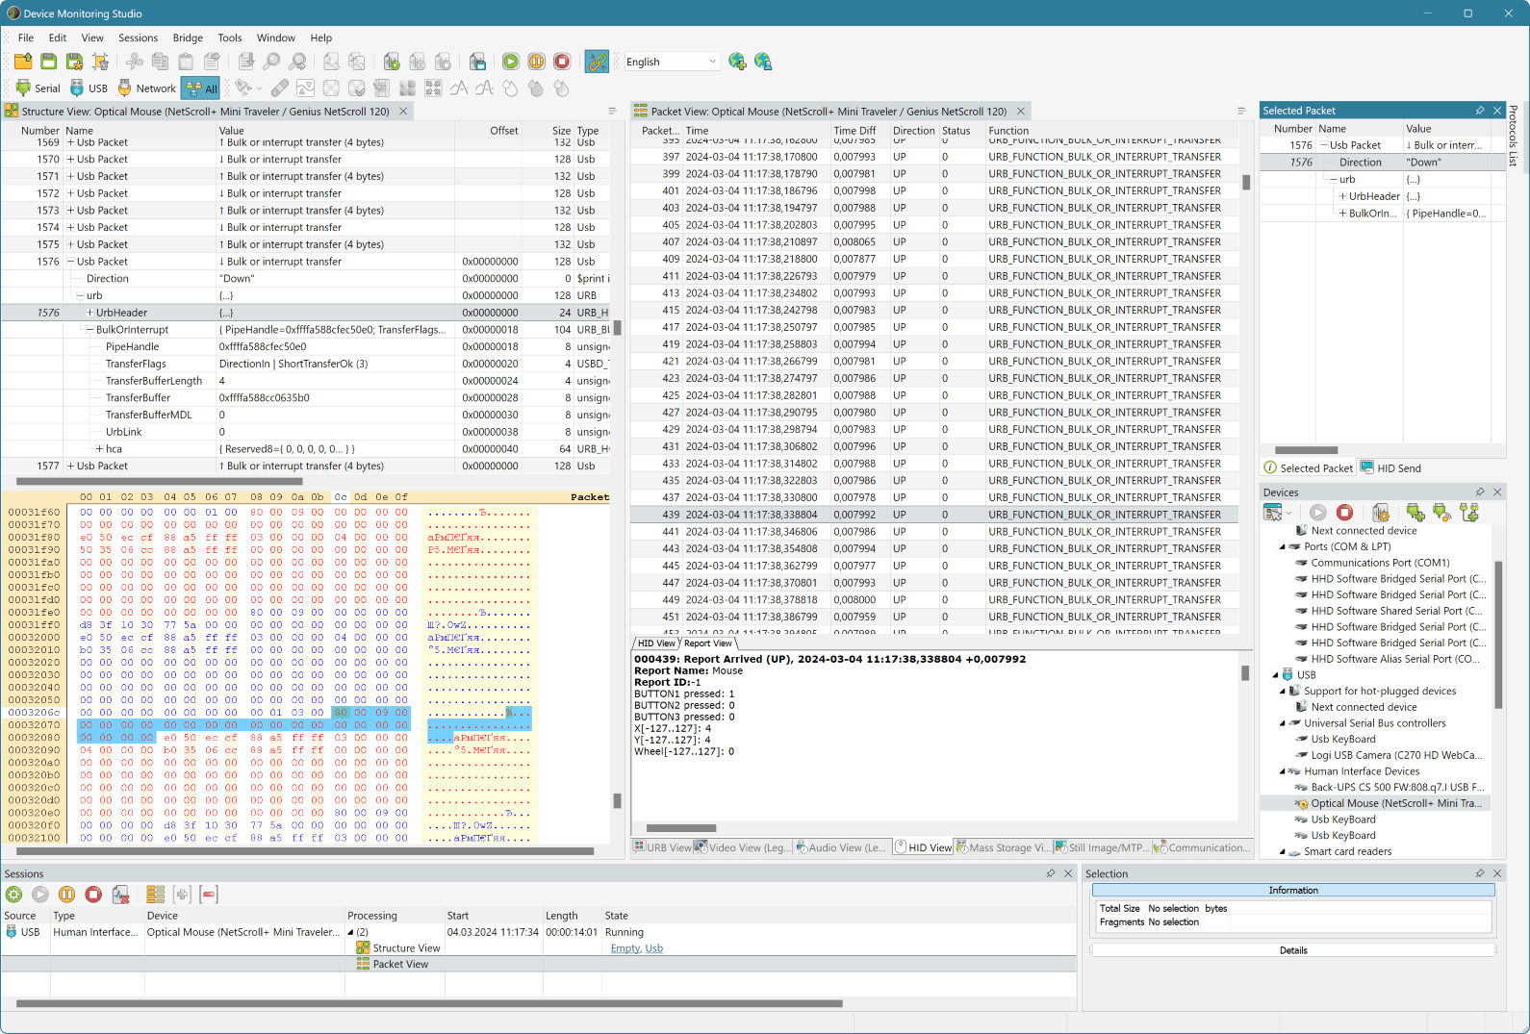Screen dimensions: 1530x1034
Task: Click the Save icon in the toolbar
Action: click(x=49, y=62)
